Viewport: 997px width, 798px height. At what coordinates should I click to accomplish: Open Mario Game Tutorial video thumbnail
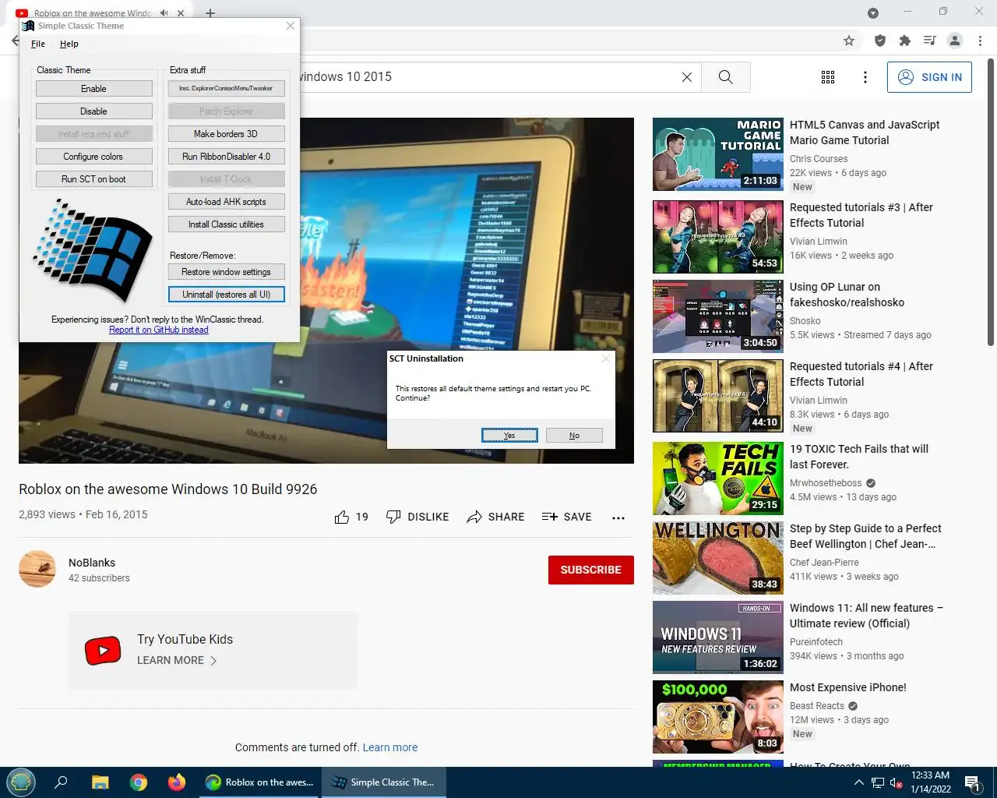[718, 154]
